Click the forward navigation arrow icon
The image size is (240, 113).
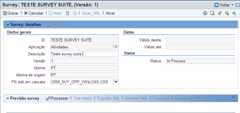(238, 5)
